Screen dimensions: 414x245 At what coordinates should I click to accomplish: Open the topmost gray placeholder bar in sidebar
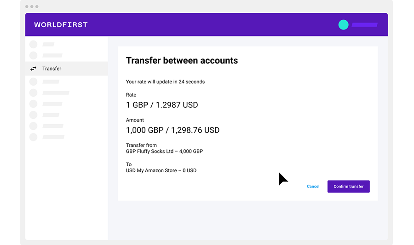click(x=49, y=44)
